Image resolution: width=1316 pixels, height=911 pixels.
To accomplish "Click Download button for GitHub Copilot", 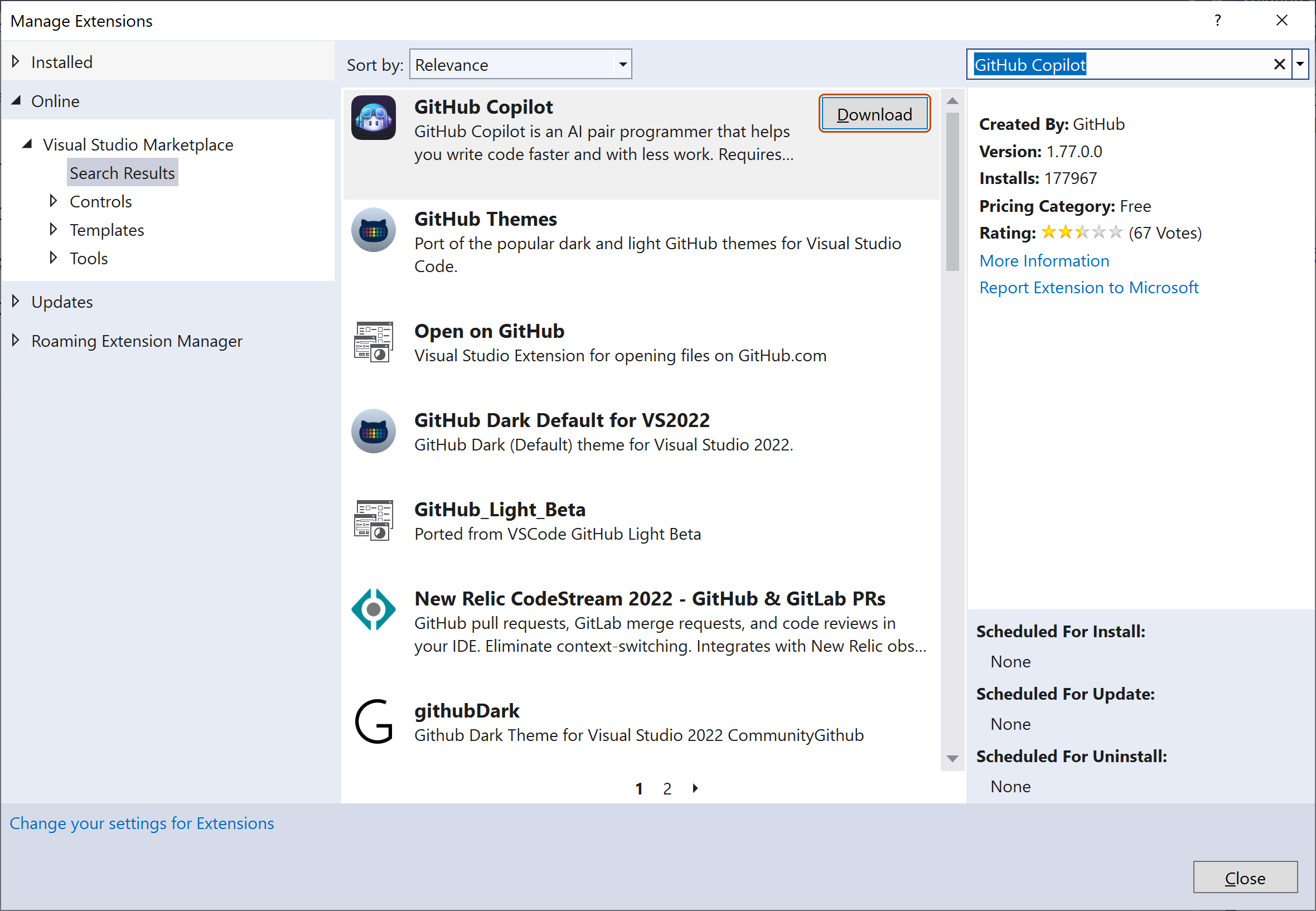I will [x=873, y=113].
